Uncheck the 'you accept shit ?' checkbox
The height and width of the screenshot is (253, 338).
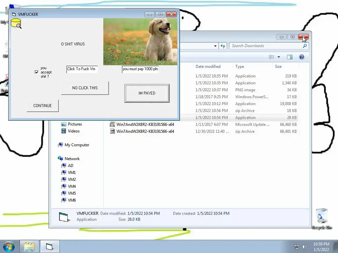pyautogui.click(x=37, y=72)
